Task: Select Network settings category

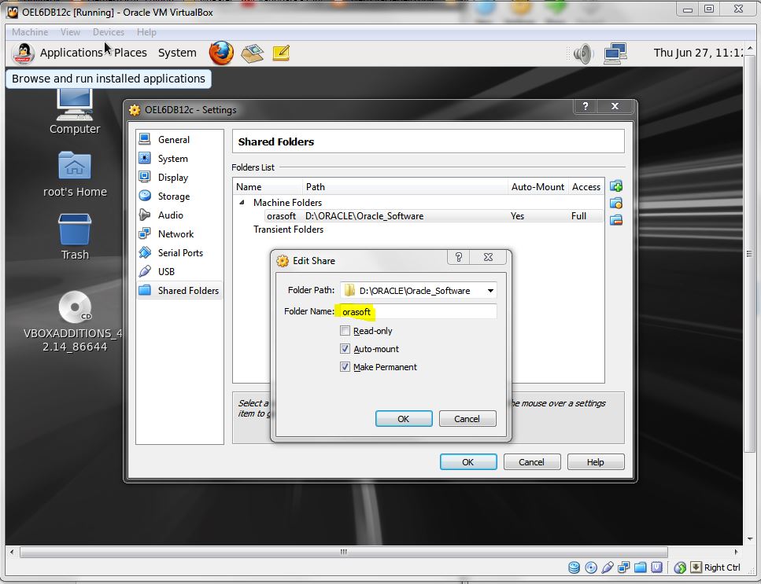Action: 179,234
